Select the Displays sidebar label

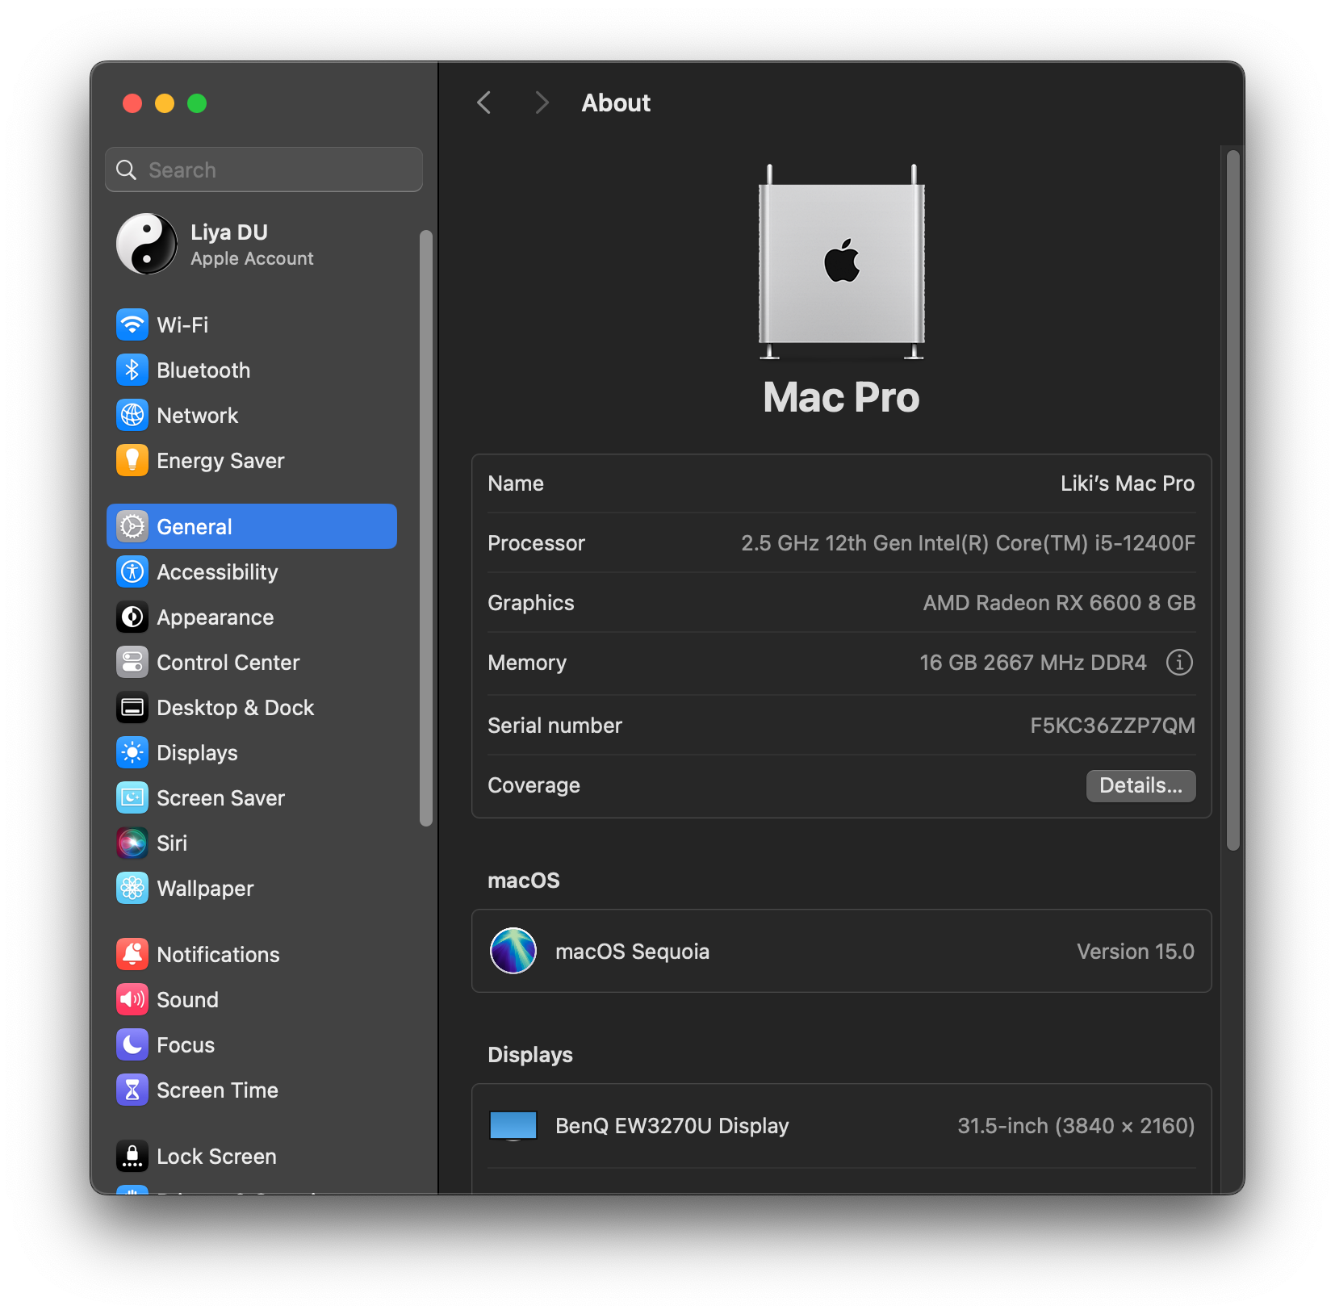pyautogui.click(x=197, y=753)
